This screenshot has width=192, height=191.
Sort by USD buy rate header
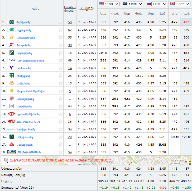103,13
